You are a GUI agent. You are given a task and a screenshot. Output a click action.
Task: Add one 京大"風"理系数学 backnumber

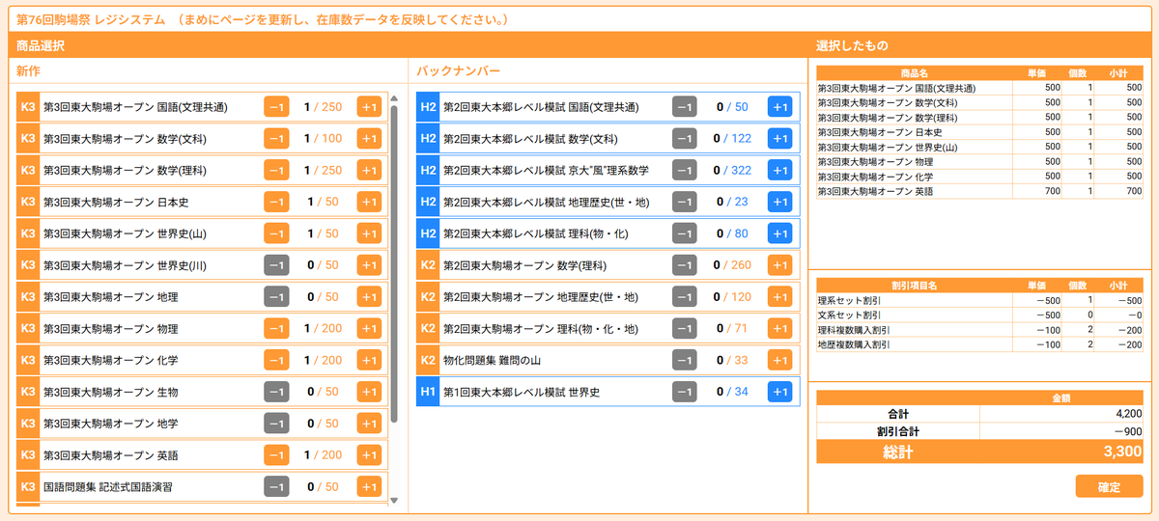[x=780, y=171]
